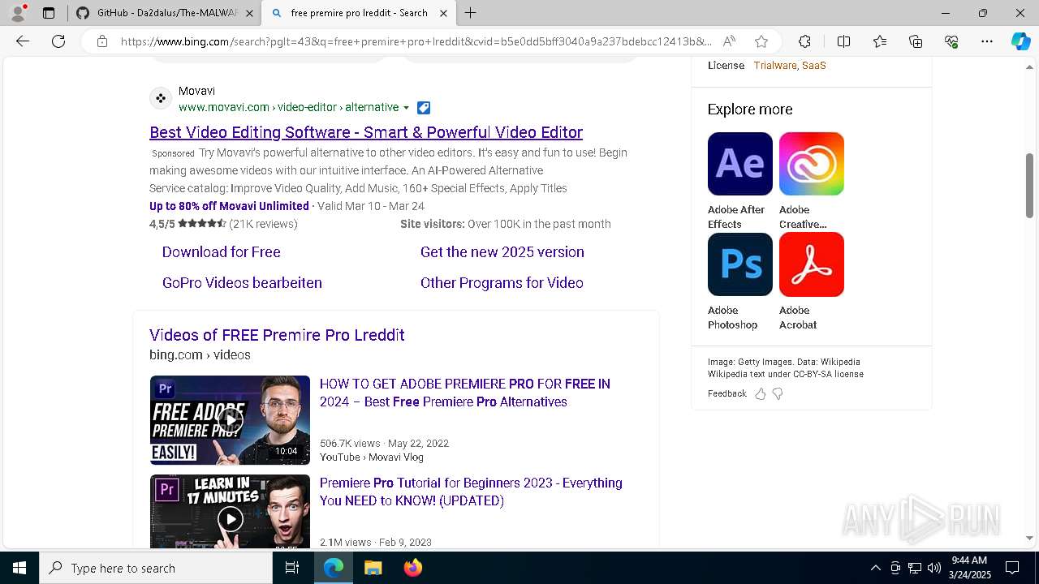1039x584 pixels.
Task: Open Settings and more ellipsis
Action: (987, 41)
